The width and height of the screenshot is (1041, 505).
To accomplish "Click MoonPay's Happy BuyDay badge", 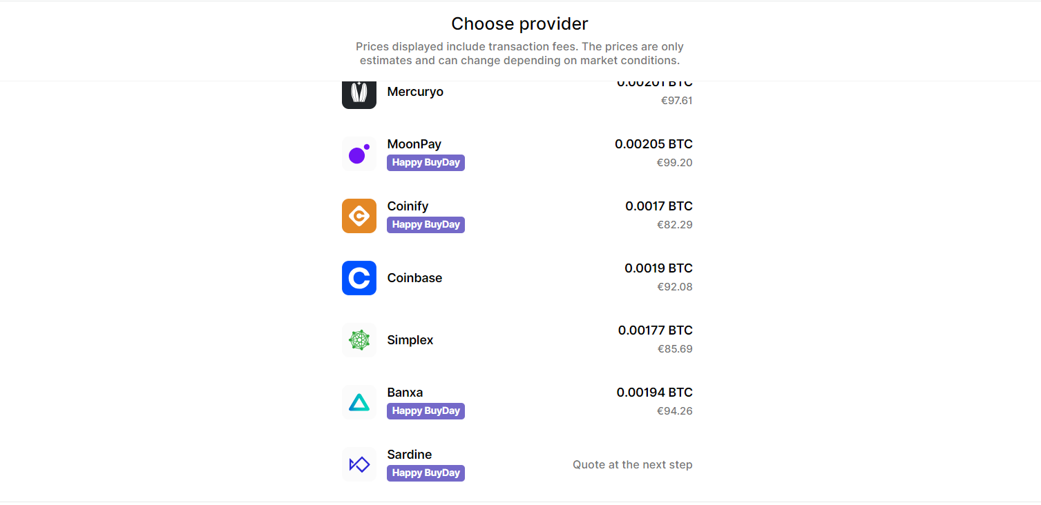I will click(x=426, y=163).
